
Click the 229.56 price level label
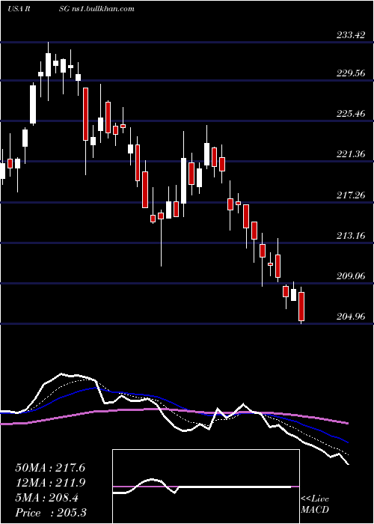pyautogui.click(x=352, y=73)
